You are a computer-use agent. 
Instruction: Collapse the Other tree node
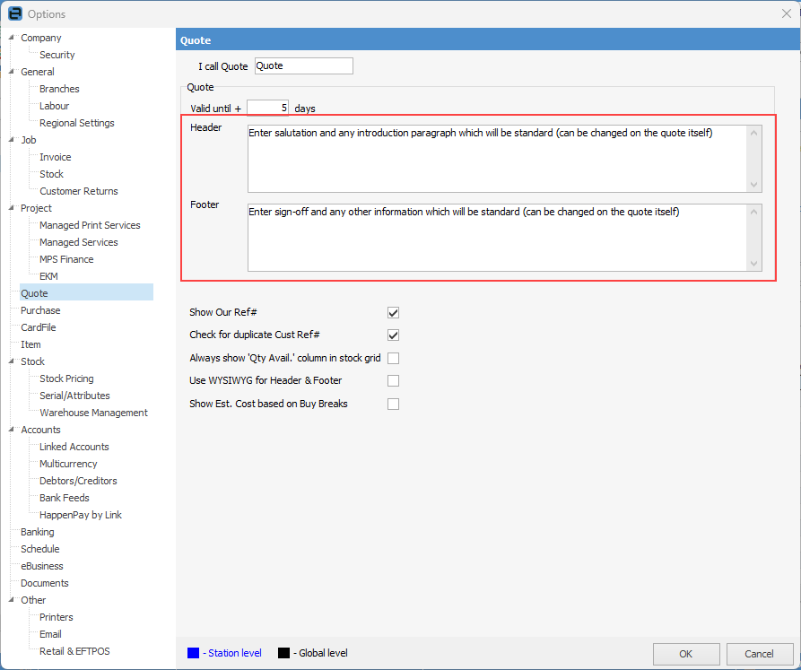point(12,599)
